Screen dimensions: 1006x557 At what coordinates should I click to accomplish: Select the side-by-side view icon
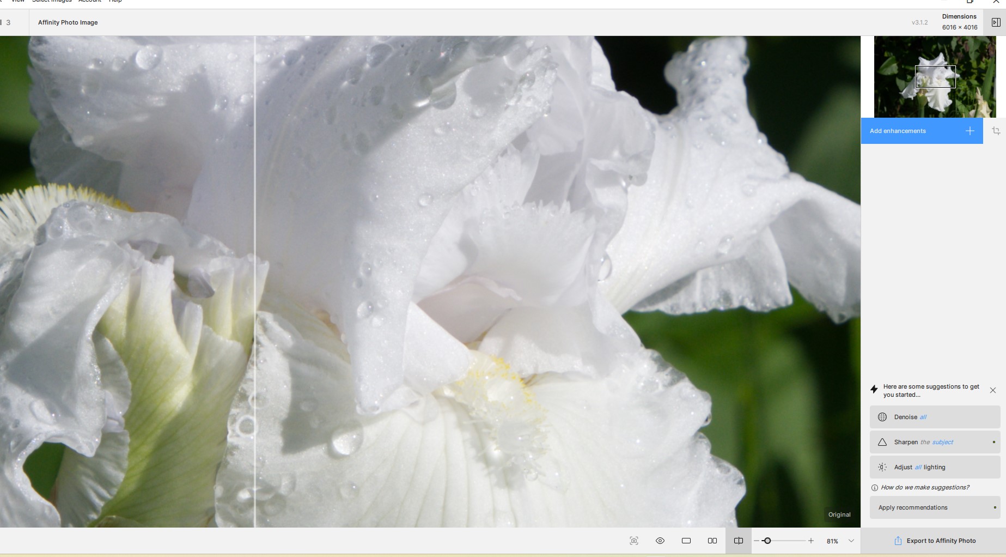click(712, 541)
